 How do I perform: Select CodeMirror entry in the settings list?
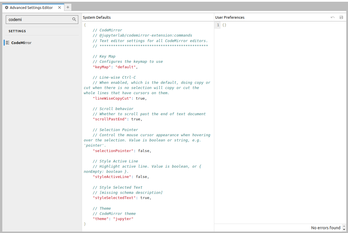[22, 43]
